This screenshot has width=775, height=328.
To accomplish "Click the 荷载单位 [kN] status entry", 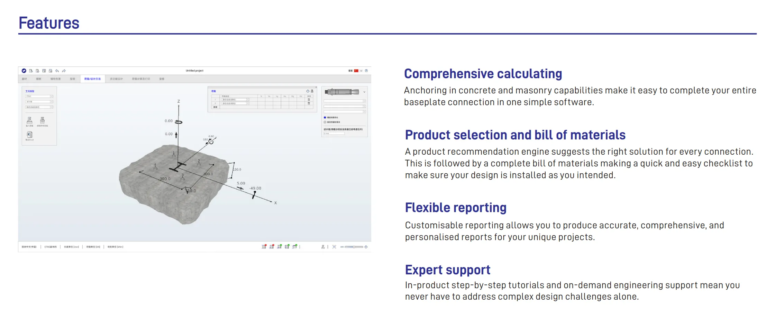I will tap(93, 247).
